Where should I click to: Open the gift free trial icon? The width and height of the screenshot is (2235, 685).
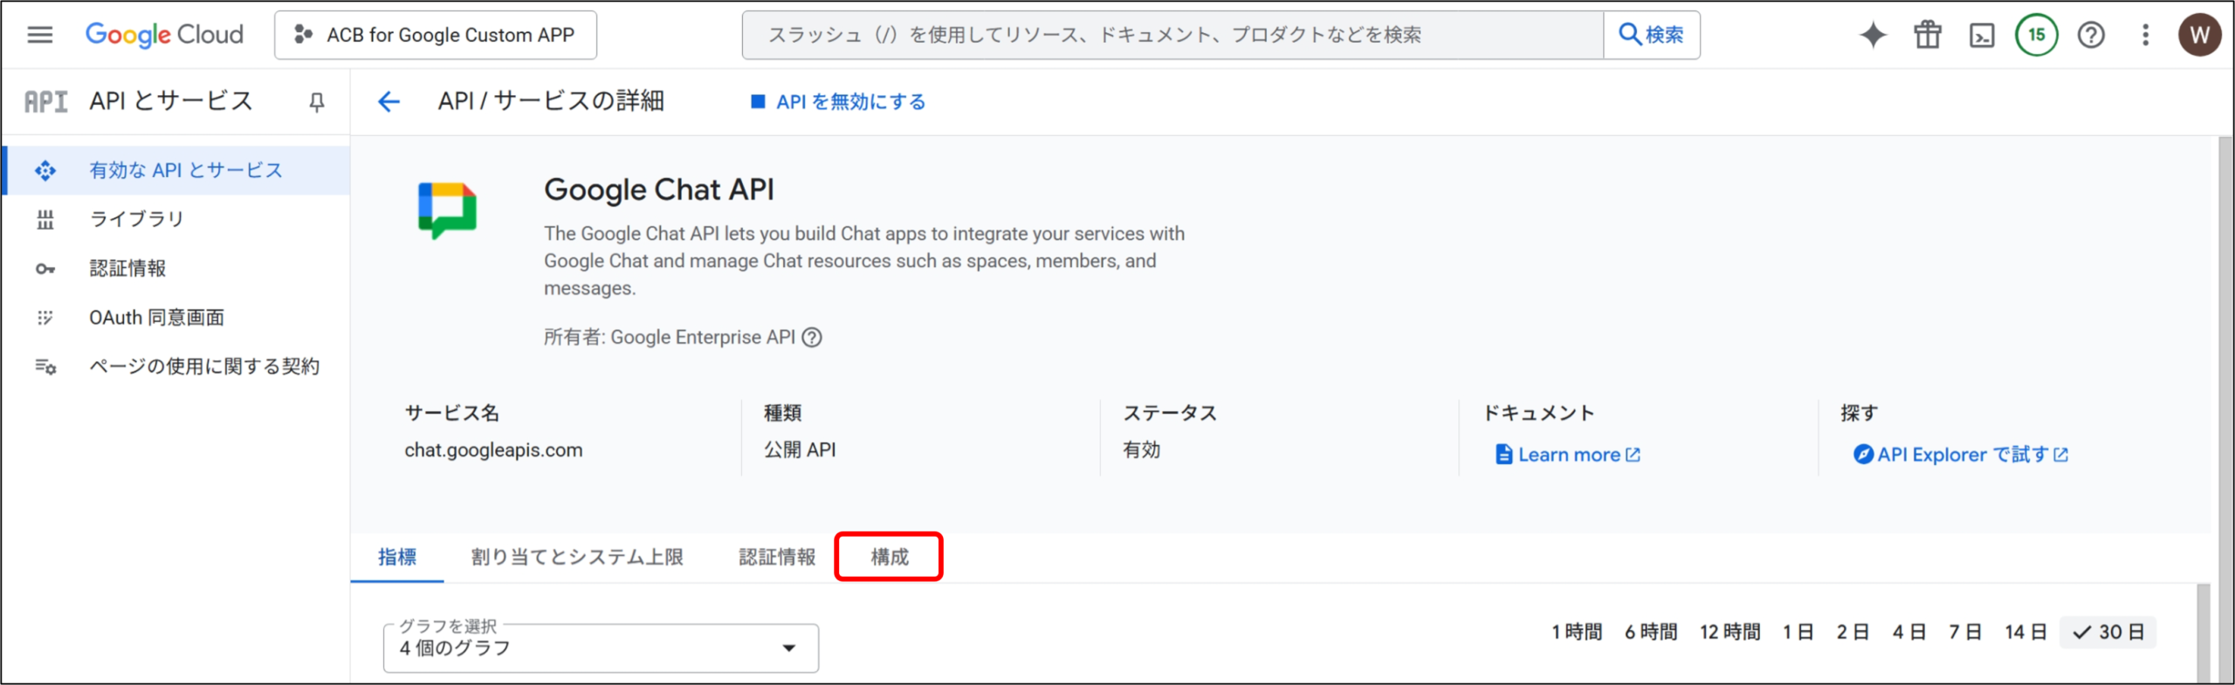tap(1927, 35)
